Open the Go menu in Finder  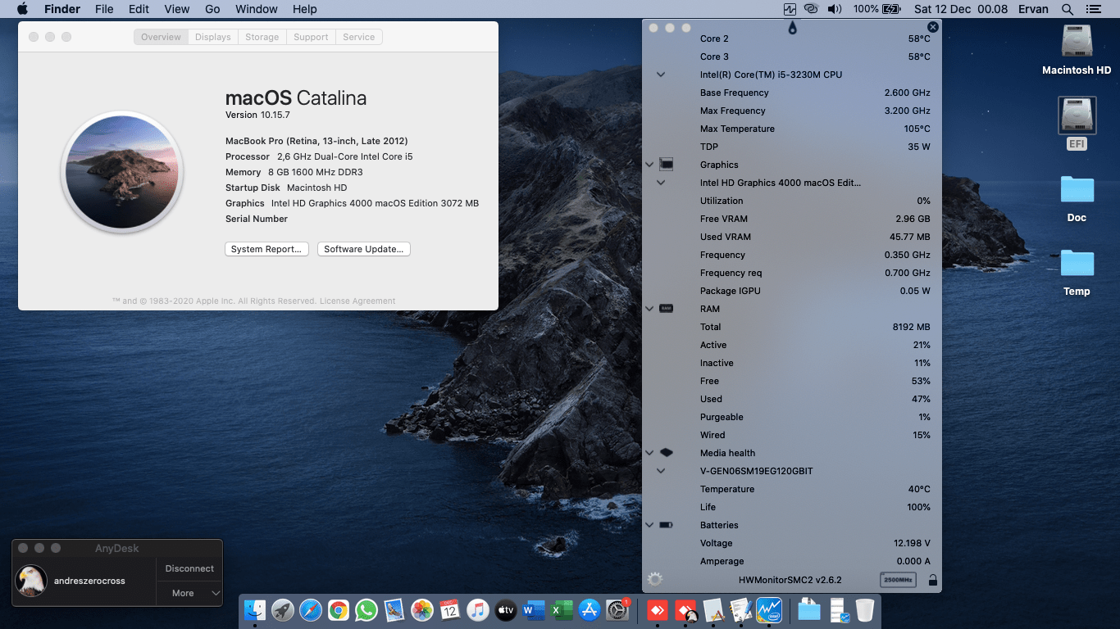212,9
